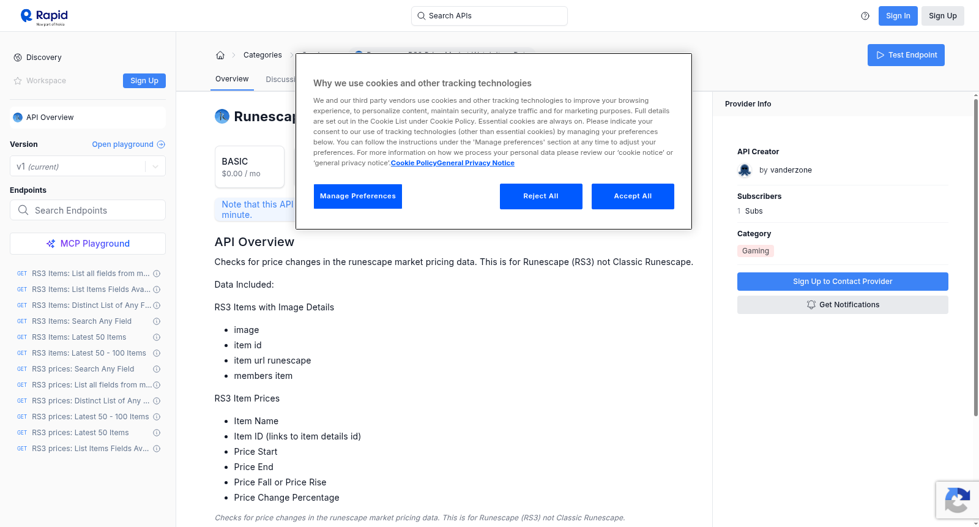Open endpoint RS3 Items: List Items Fields
Image resolution: width=979 pixels, height=527 pixels.
[x=91, y=290]
